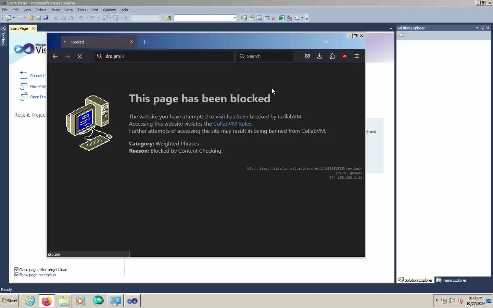The image size is (493, 308).
Task: Open the Toolbox via crossed-tools toolbar icon
Action: pos(274,18)
